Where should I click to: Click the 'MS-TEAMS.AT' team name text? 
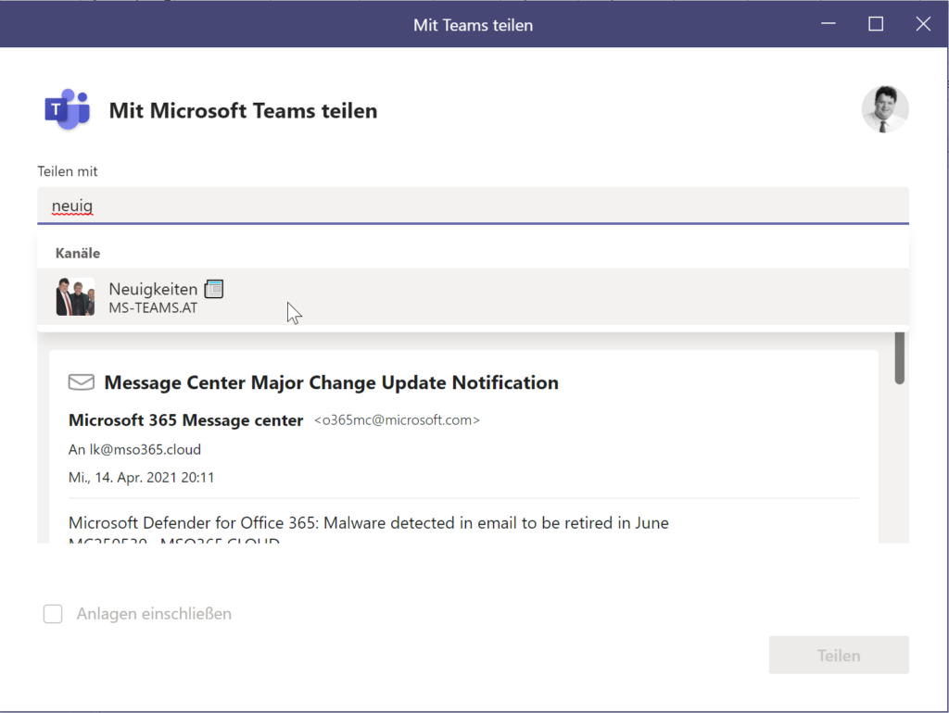click(x=153, y=307)
